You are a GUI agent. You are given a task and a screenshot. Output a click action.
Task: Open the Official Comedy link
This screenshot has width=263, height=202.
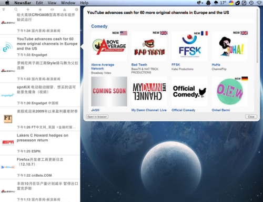tap(184, 110)
